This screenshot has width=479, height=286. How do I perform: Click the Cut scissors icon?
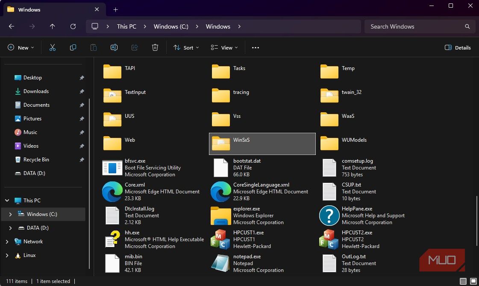pos(53,48)
